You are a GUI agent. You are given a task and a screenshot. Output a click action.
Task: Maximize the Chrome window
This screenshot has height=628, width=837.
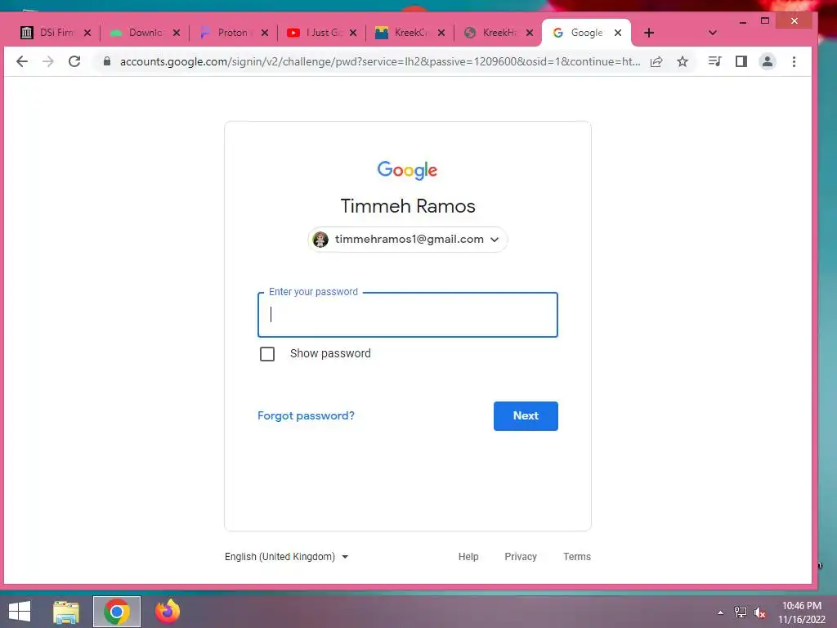pos(765,20)
